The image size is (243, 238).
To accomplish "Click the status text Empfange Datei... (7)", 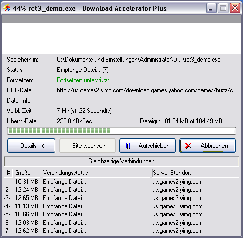I will 83,70.
